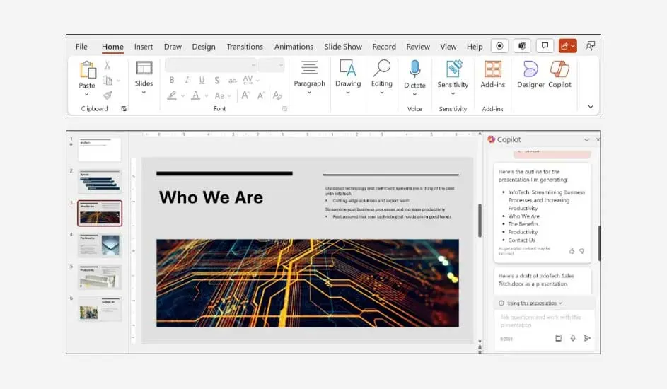Toggle Italic formatting
Image resolution: width=667 pixels, height=389 pixels.
pyautogui.click(x=187, y=80)
